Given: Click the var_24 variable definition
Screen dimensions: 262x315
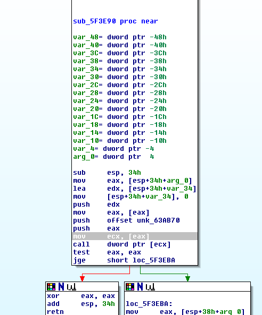Looking at the screenshot, I should click(120, 101).
